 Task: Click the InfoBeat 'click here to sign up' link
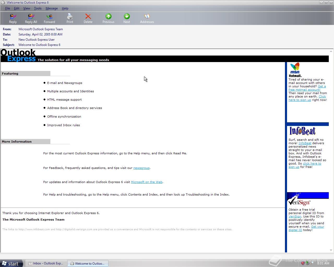(x=305, y=165)
